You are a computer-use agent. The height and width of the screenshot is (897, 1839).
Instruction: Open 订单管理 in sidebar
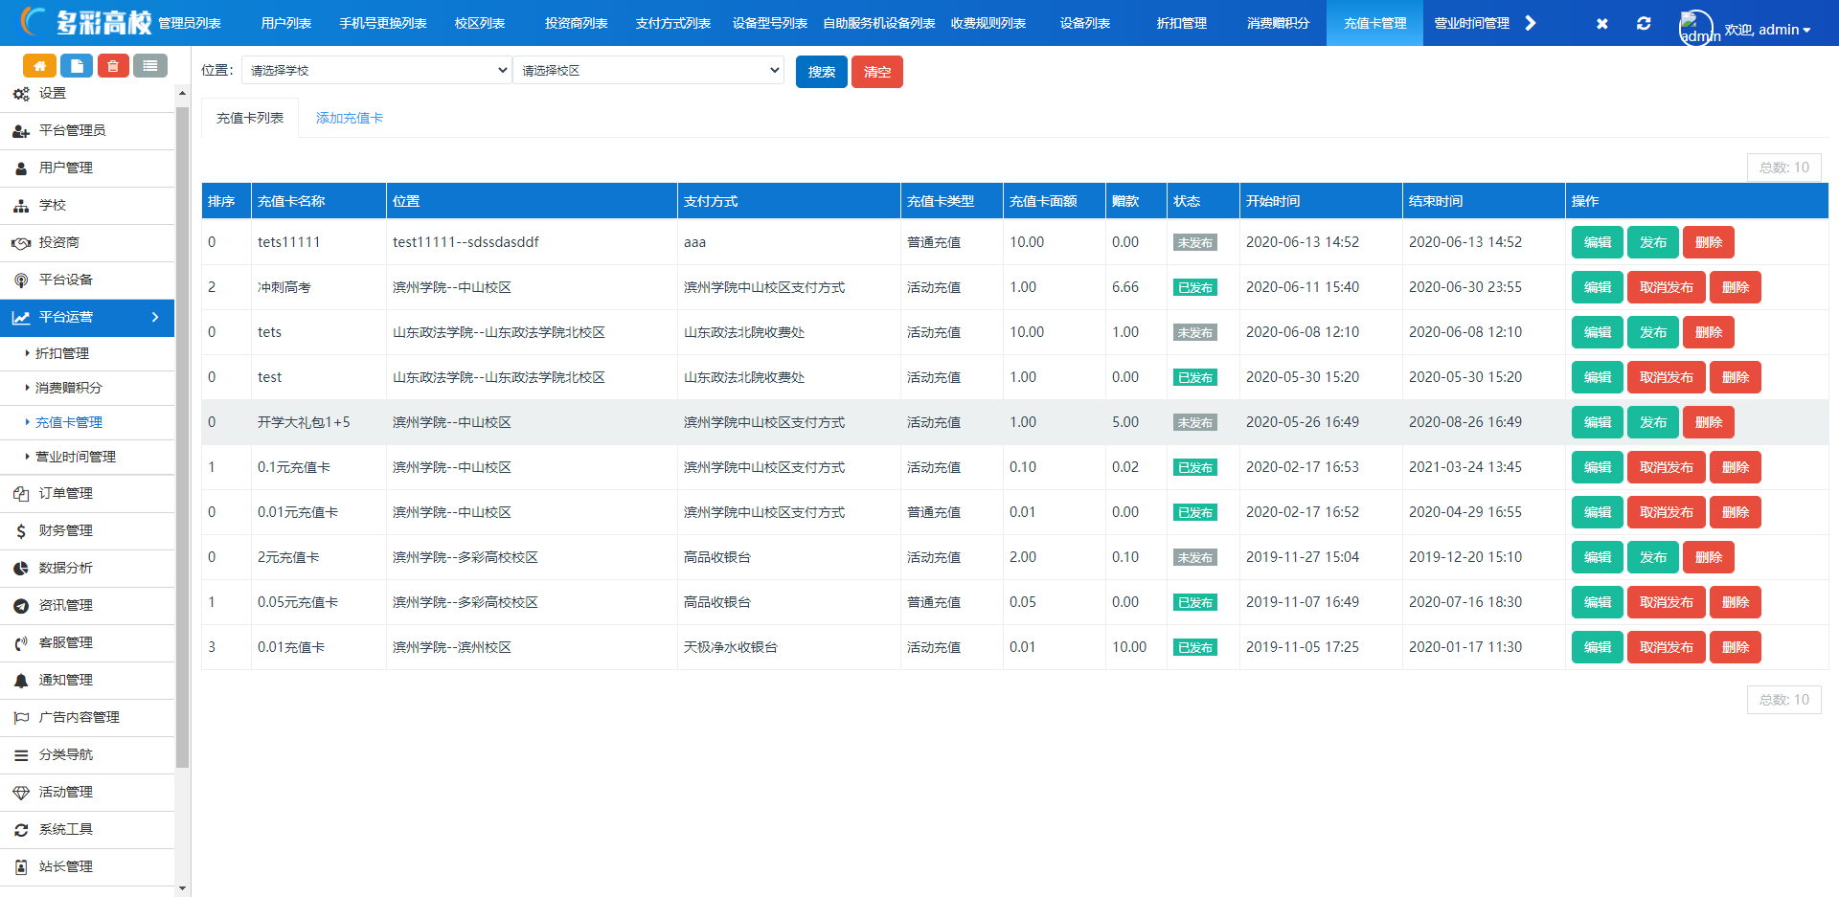[x=87, y=493]
